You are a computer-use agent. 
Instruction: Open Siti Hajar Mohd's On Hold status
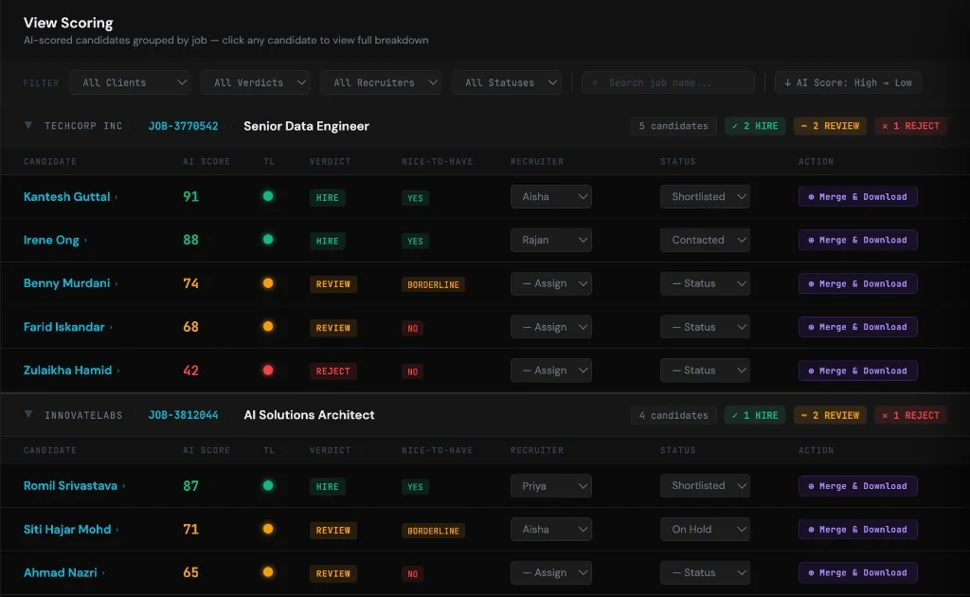pos(705,530)
